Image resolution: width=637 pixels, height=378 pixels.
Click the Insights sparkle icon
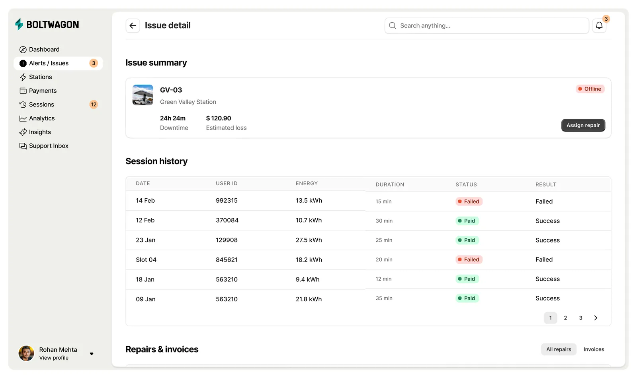(23, 132)
